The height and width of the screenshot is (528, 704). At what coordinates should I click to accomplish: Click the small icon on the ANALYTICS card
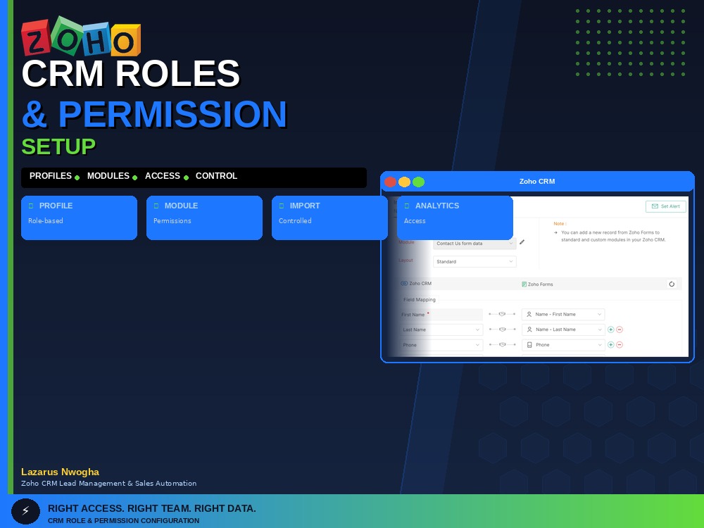coord(407,206)
